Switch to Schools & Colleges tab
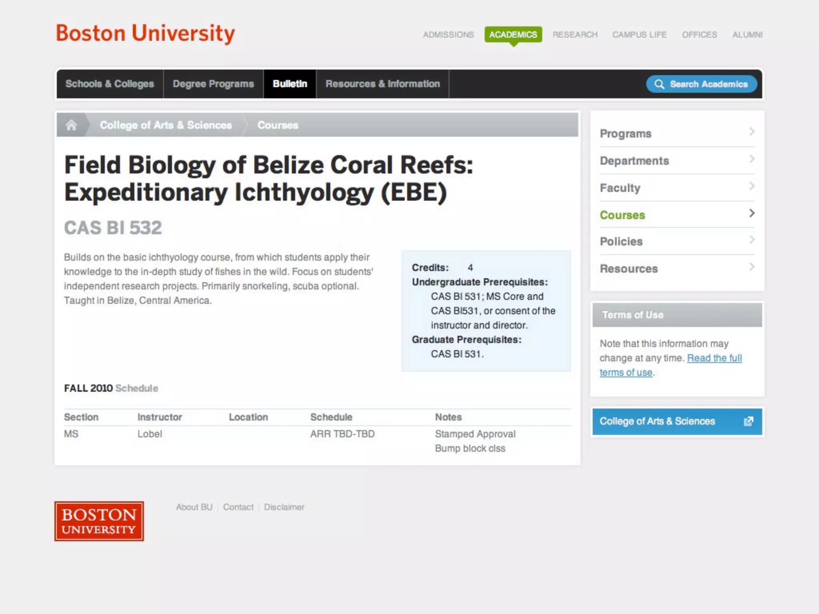The height and width of the screenshot is (614, 819). (110, 84)
